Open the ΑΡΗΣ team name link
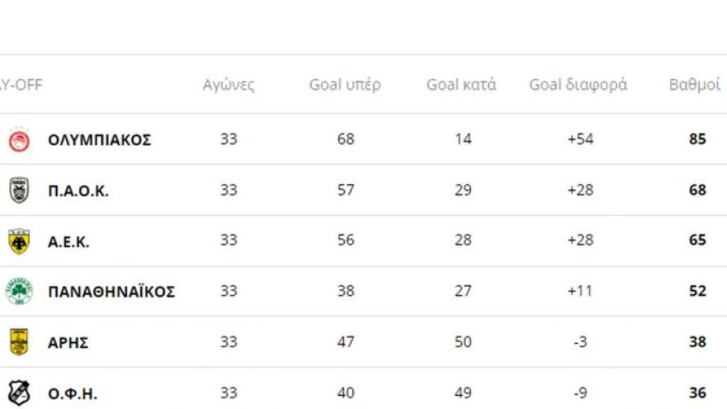The width and height of the screenshot is (727, 409). click(x=68, y=343)
